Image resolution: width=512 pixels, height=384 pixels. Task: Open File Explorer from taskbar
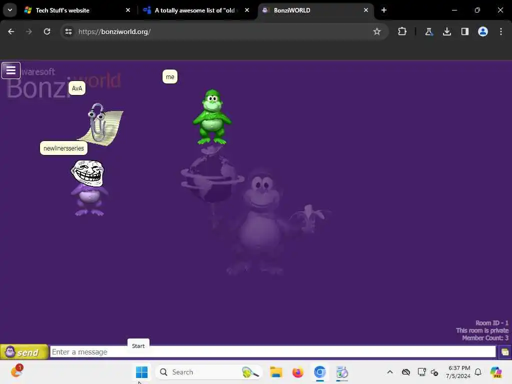[276, 372]
